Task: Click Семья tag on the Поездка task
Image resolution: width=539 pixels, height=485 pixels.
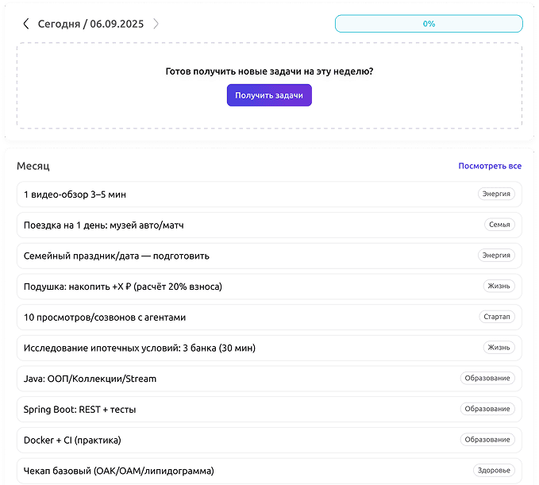Action: [x=499, y=225]
